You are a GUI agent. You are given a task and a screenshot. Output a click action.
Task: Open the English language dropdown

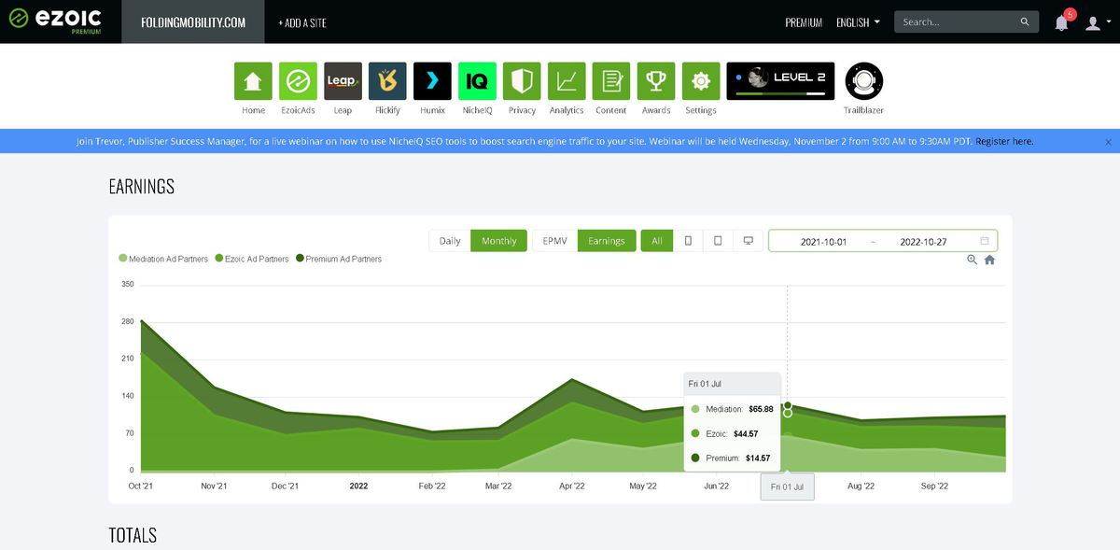(858, 22)
